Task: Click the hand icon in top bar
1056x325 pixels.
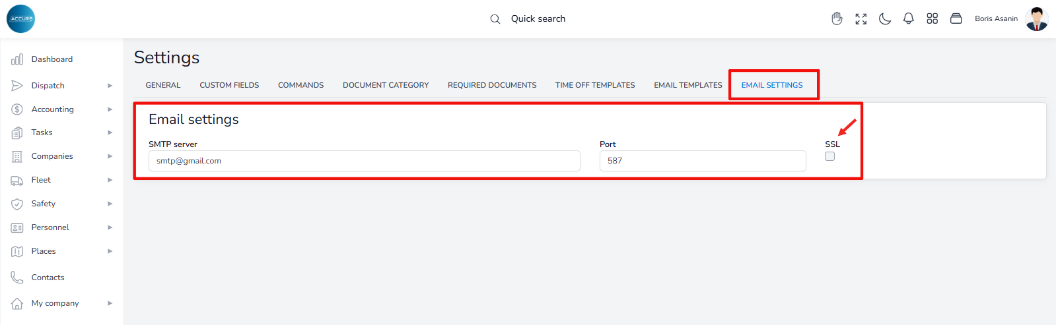Action: (x=837, y=18)
